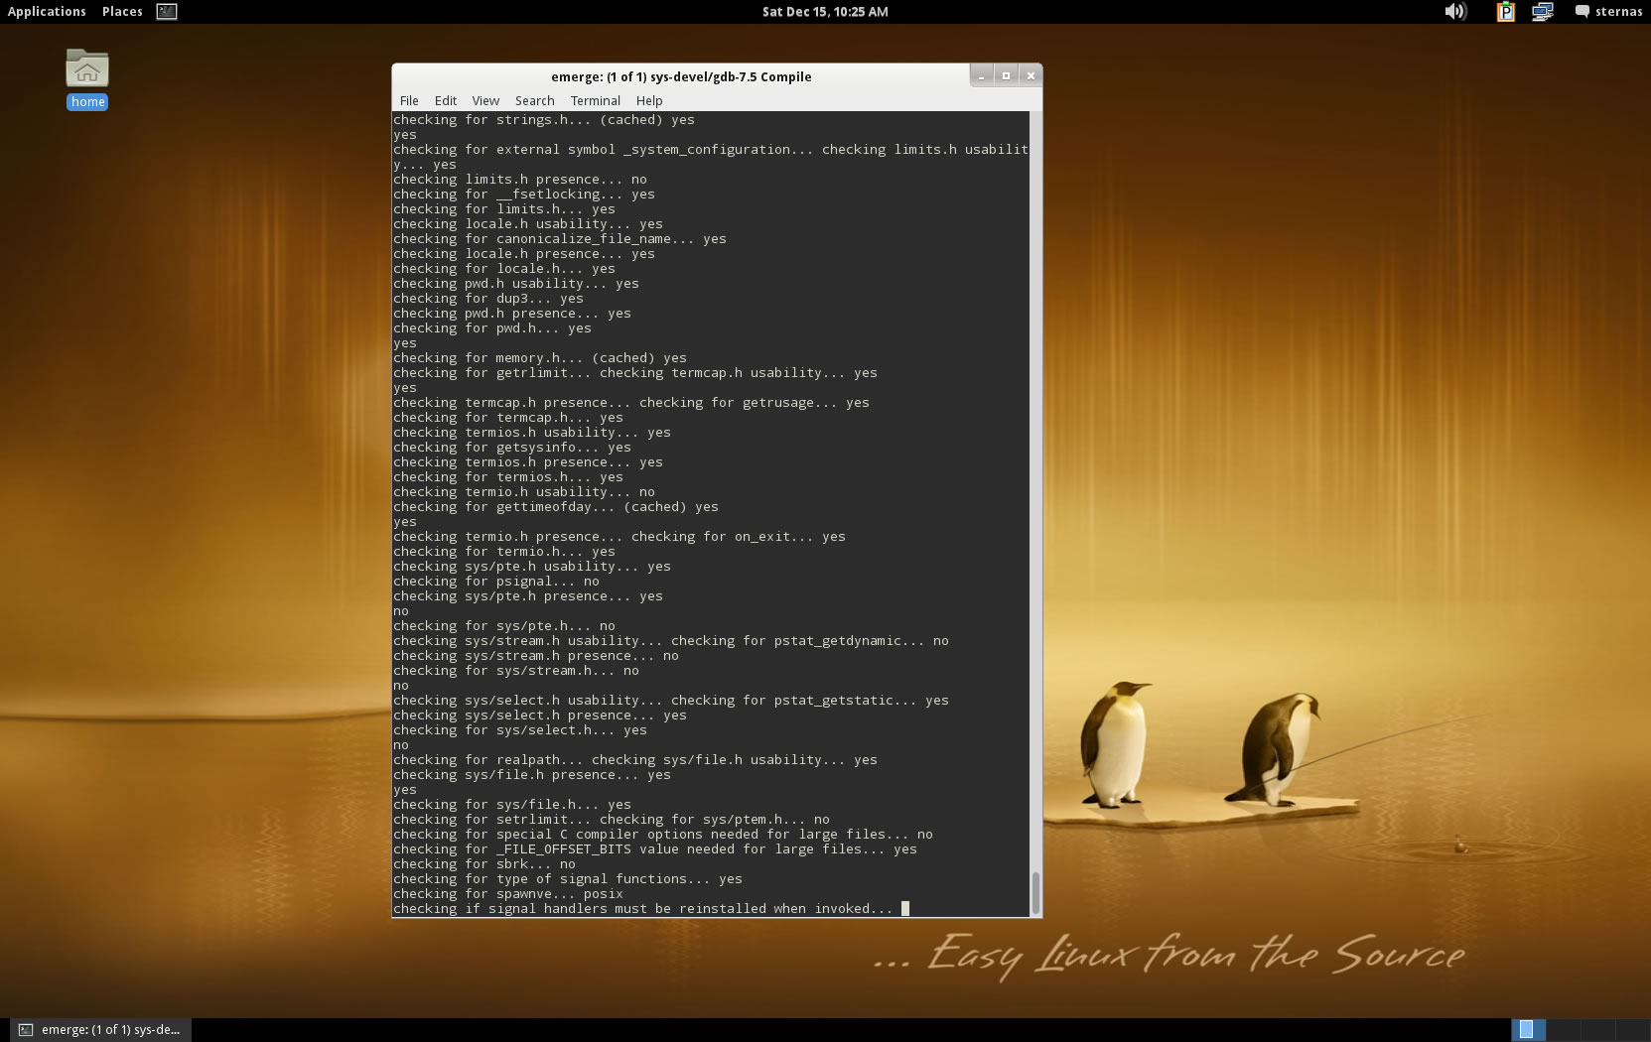Click 'checking for strings.h... (cached) yes' line
Screen dimensions: 1651x1042
[544, 119]
